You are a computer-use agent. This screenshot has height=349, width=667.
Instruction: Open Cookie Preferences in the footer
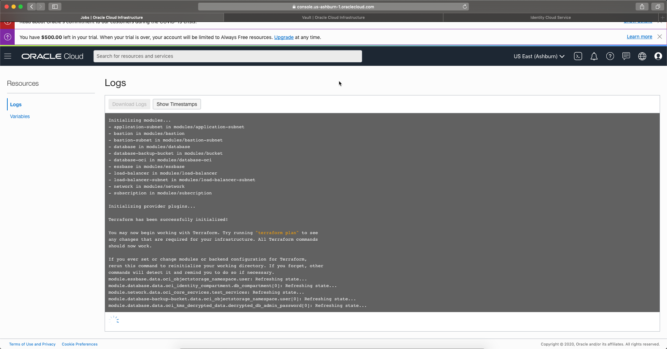pyautogui.click(x=80, y=344)
